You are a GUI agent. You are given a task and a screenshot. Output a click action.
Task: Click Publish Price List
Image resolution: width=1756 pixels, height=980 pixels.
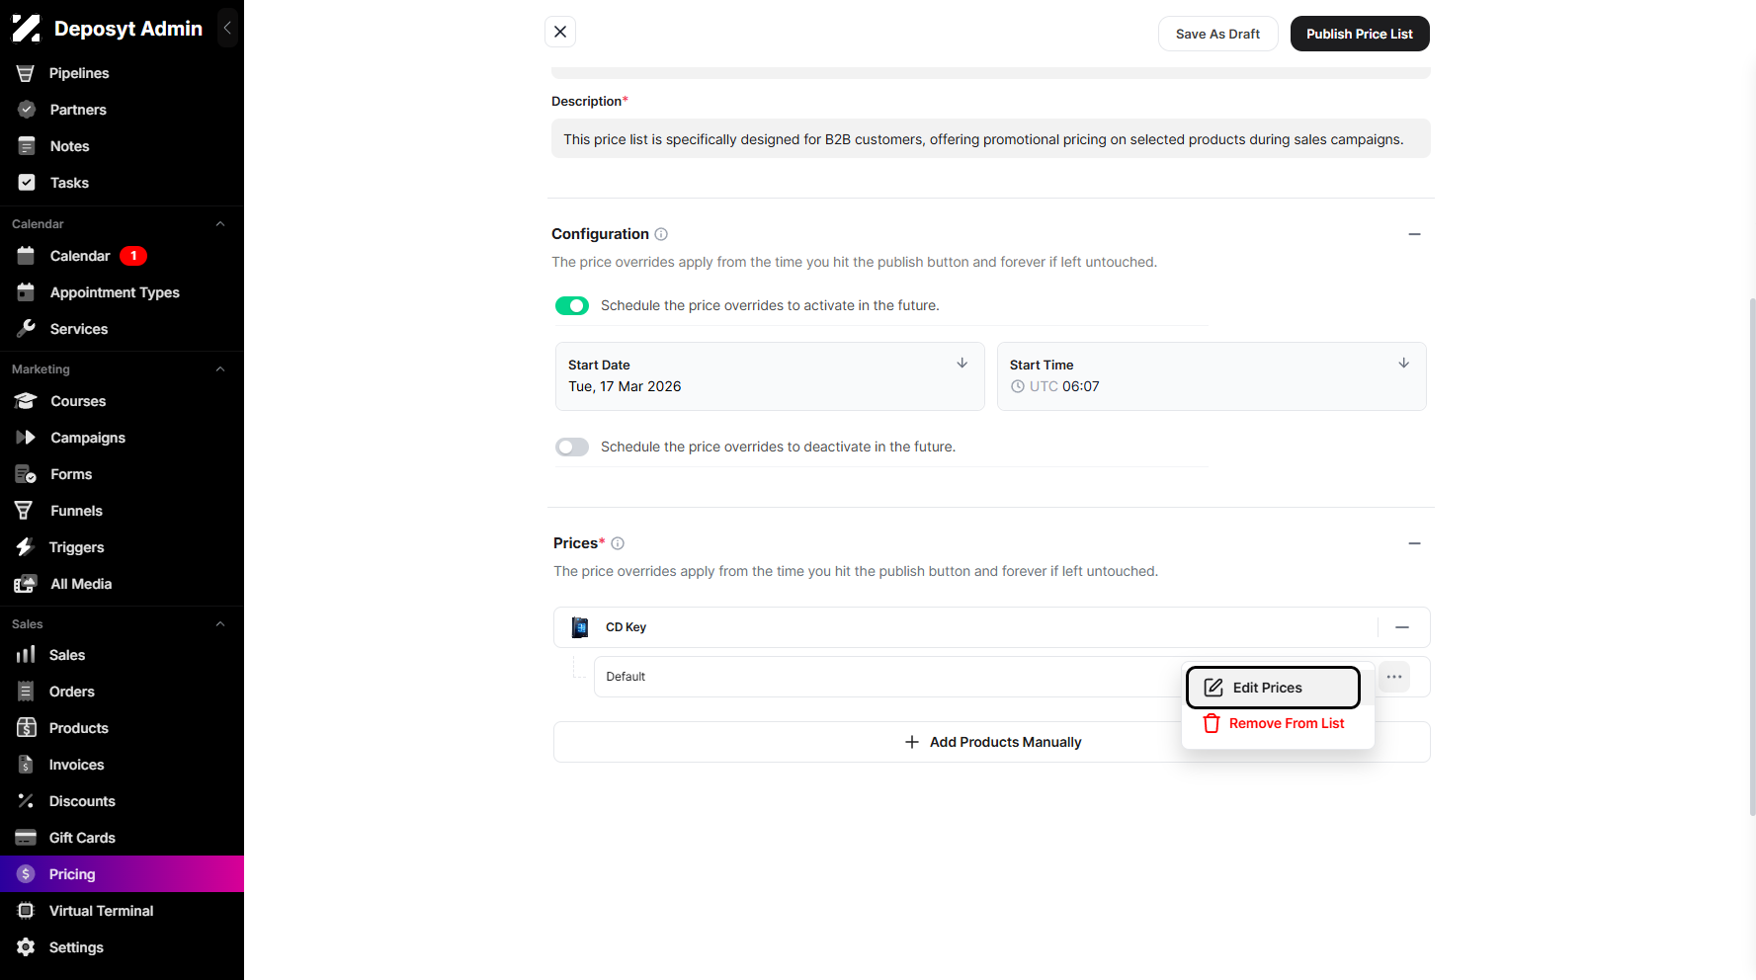tap(1360, 34)
